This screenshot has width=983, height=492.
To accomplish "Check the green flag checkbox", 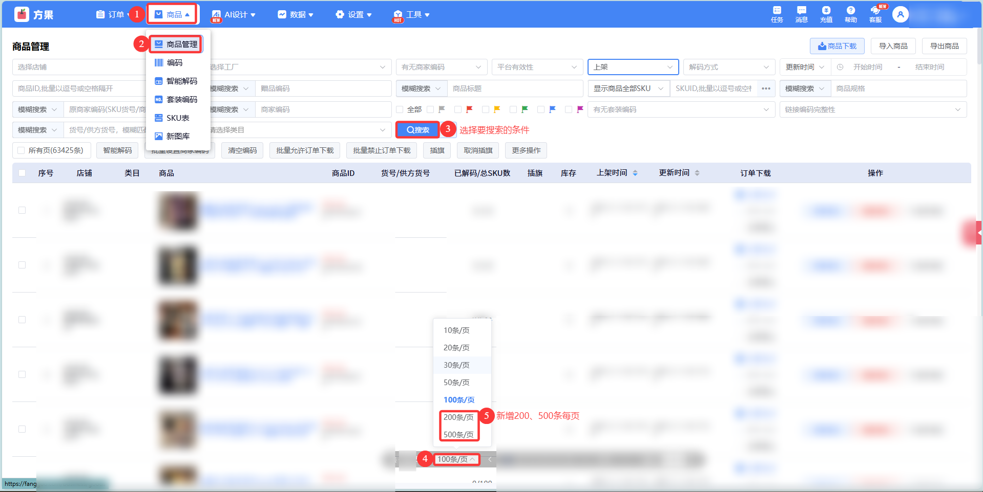I will click(x=513, y=109).
